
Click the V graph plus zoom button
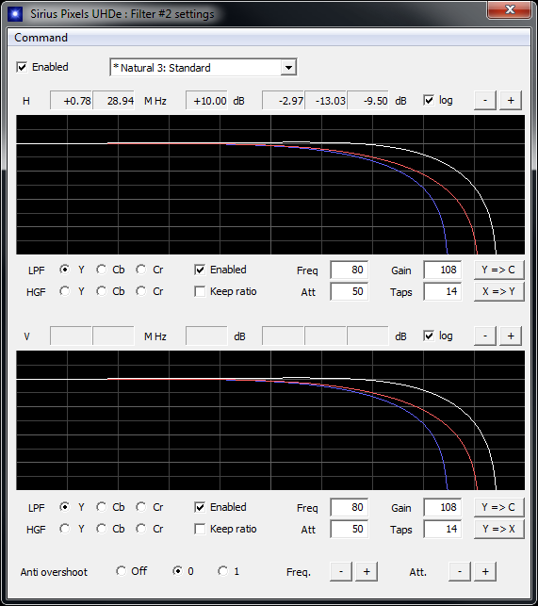pos(511,336)
